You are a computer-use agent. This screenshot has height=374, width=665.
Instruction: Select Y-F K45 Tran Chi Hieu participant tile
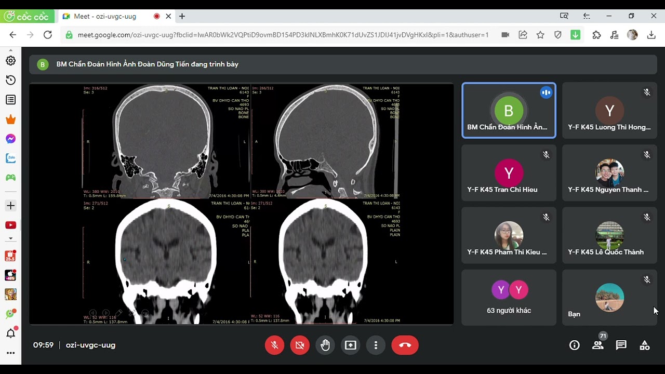click(x=509, y=173)
